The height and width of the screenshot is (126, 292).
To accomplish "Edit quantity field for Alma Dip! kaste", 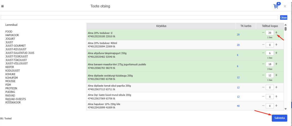I will tap(270, 96).
